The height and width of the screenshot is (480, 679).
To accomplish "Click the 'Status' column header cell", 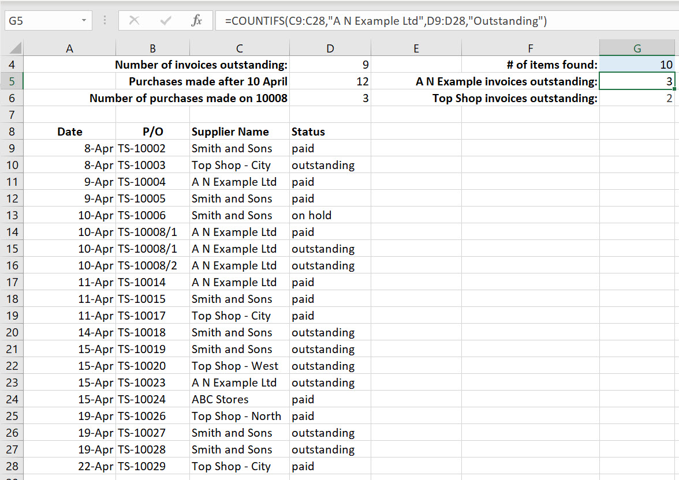I will (330, 132).
